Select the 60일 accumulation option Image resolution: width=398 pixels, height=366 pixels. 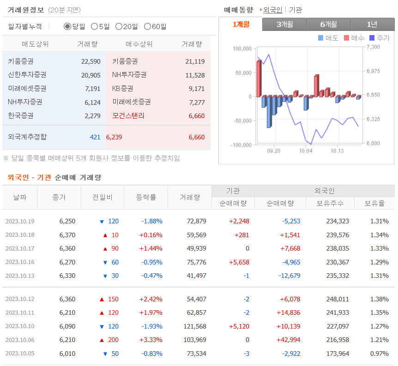[x=148, y=26]
